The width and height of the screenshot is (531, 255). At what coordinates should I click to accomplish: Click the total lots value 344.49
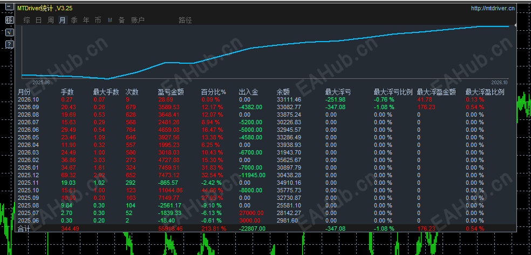[x=70, y=229]
